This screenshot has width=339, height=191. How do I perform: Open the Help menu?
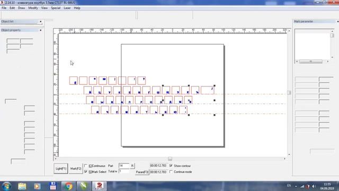[x=77, y=8]
